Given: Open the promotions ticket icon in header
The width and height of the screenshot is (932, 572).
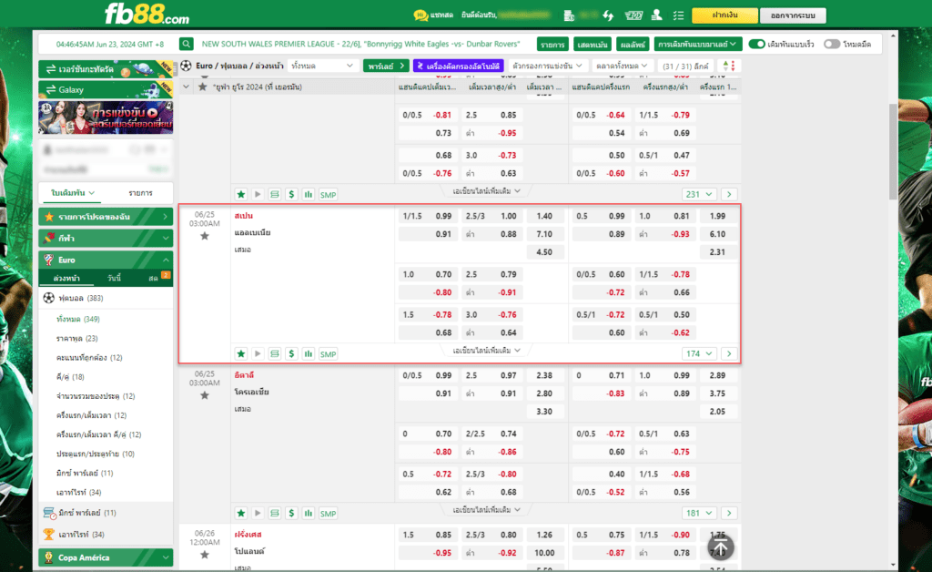Looking at the screenshot, I should (x=633, y=15).
